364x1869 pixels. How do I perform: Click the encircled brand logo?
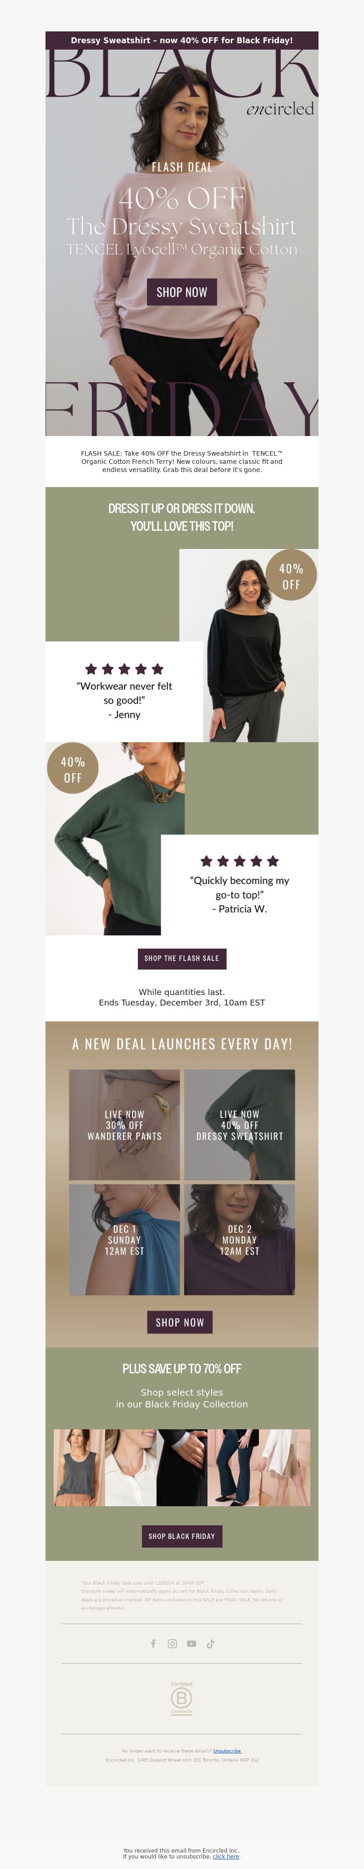pos(280,109)
